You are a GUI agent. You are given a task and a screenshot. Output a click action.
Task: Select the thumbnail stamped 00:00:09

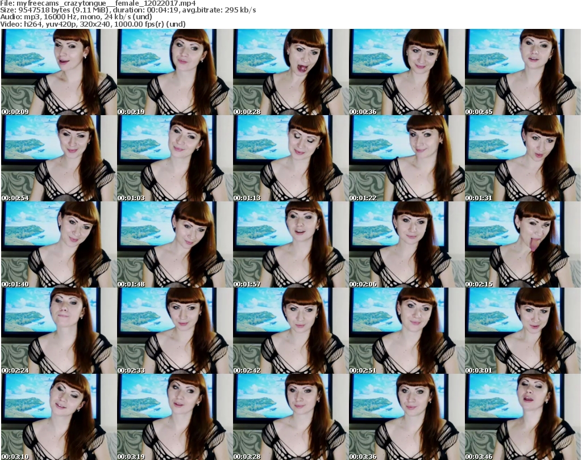tap(59, 72)
